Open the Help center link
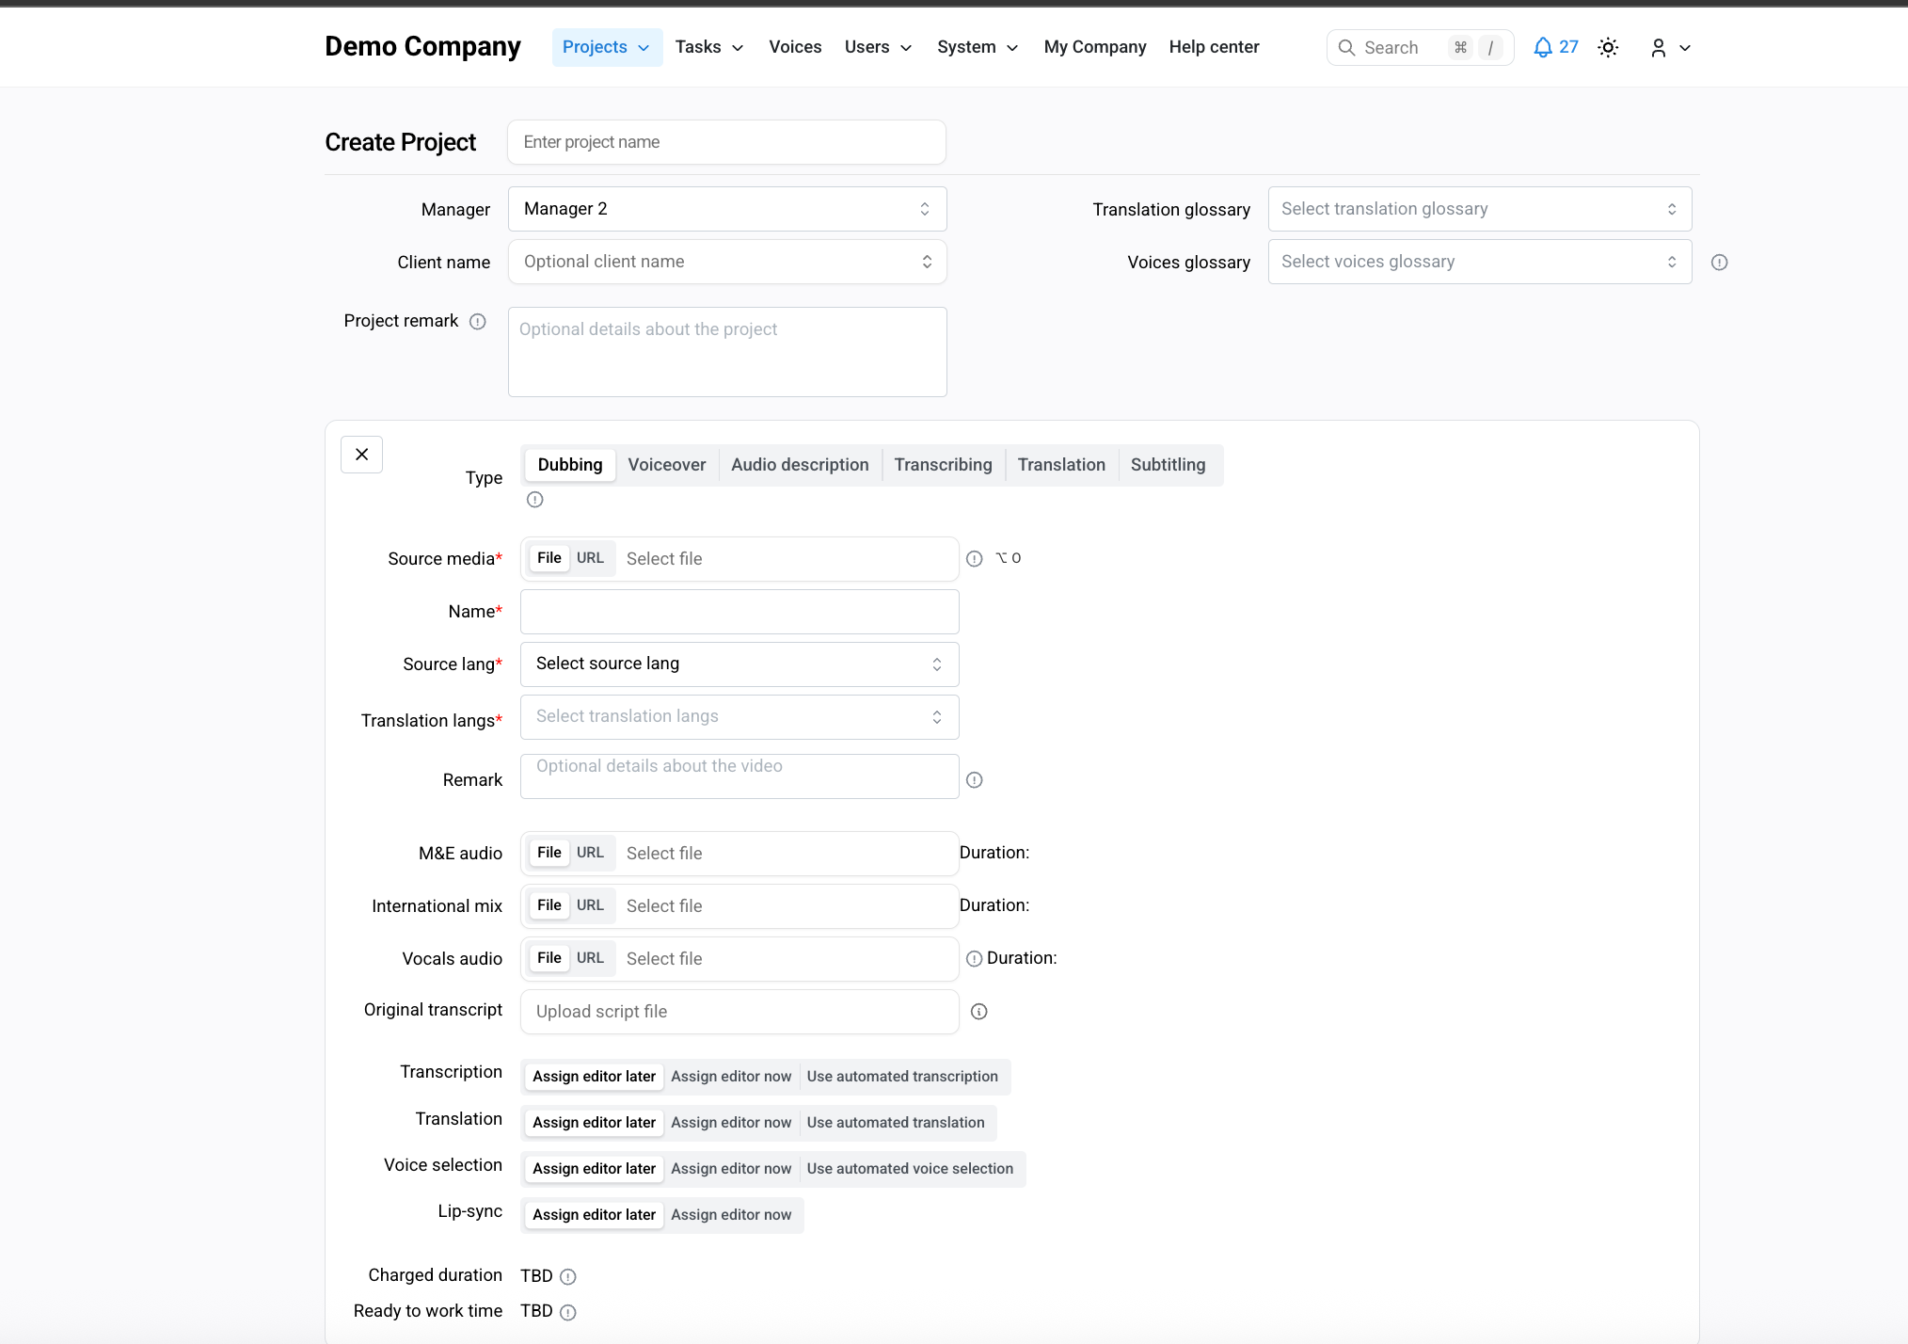The image size is (1908, 1344). 1214,47
